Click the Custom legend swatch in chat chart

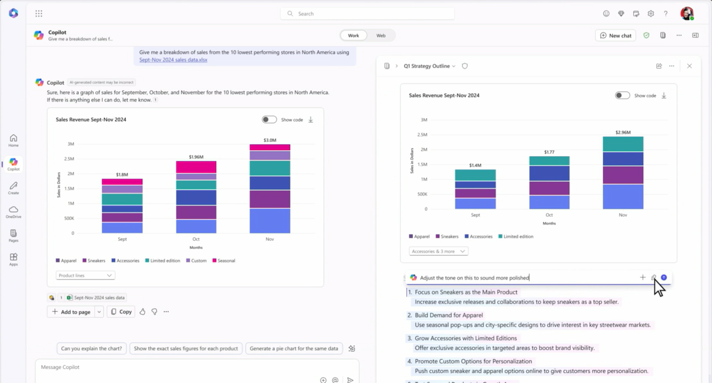tap(188, 261)
